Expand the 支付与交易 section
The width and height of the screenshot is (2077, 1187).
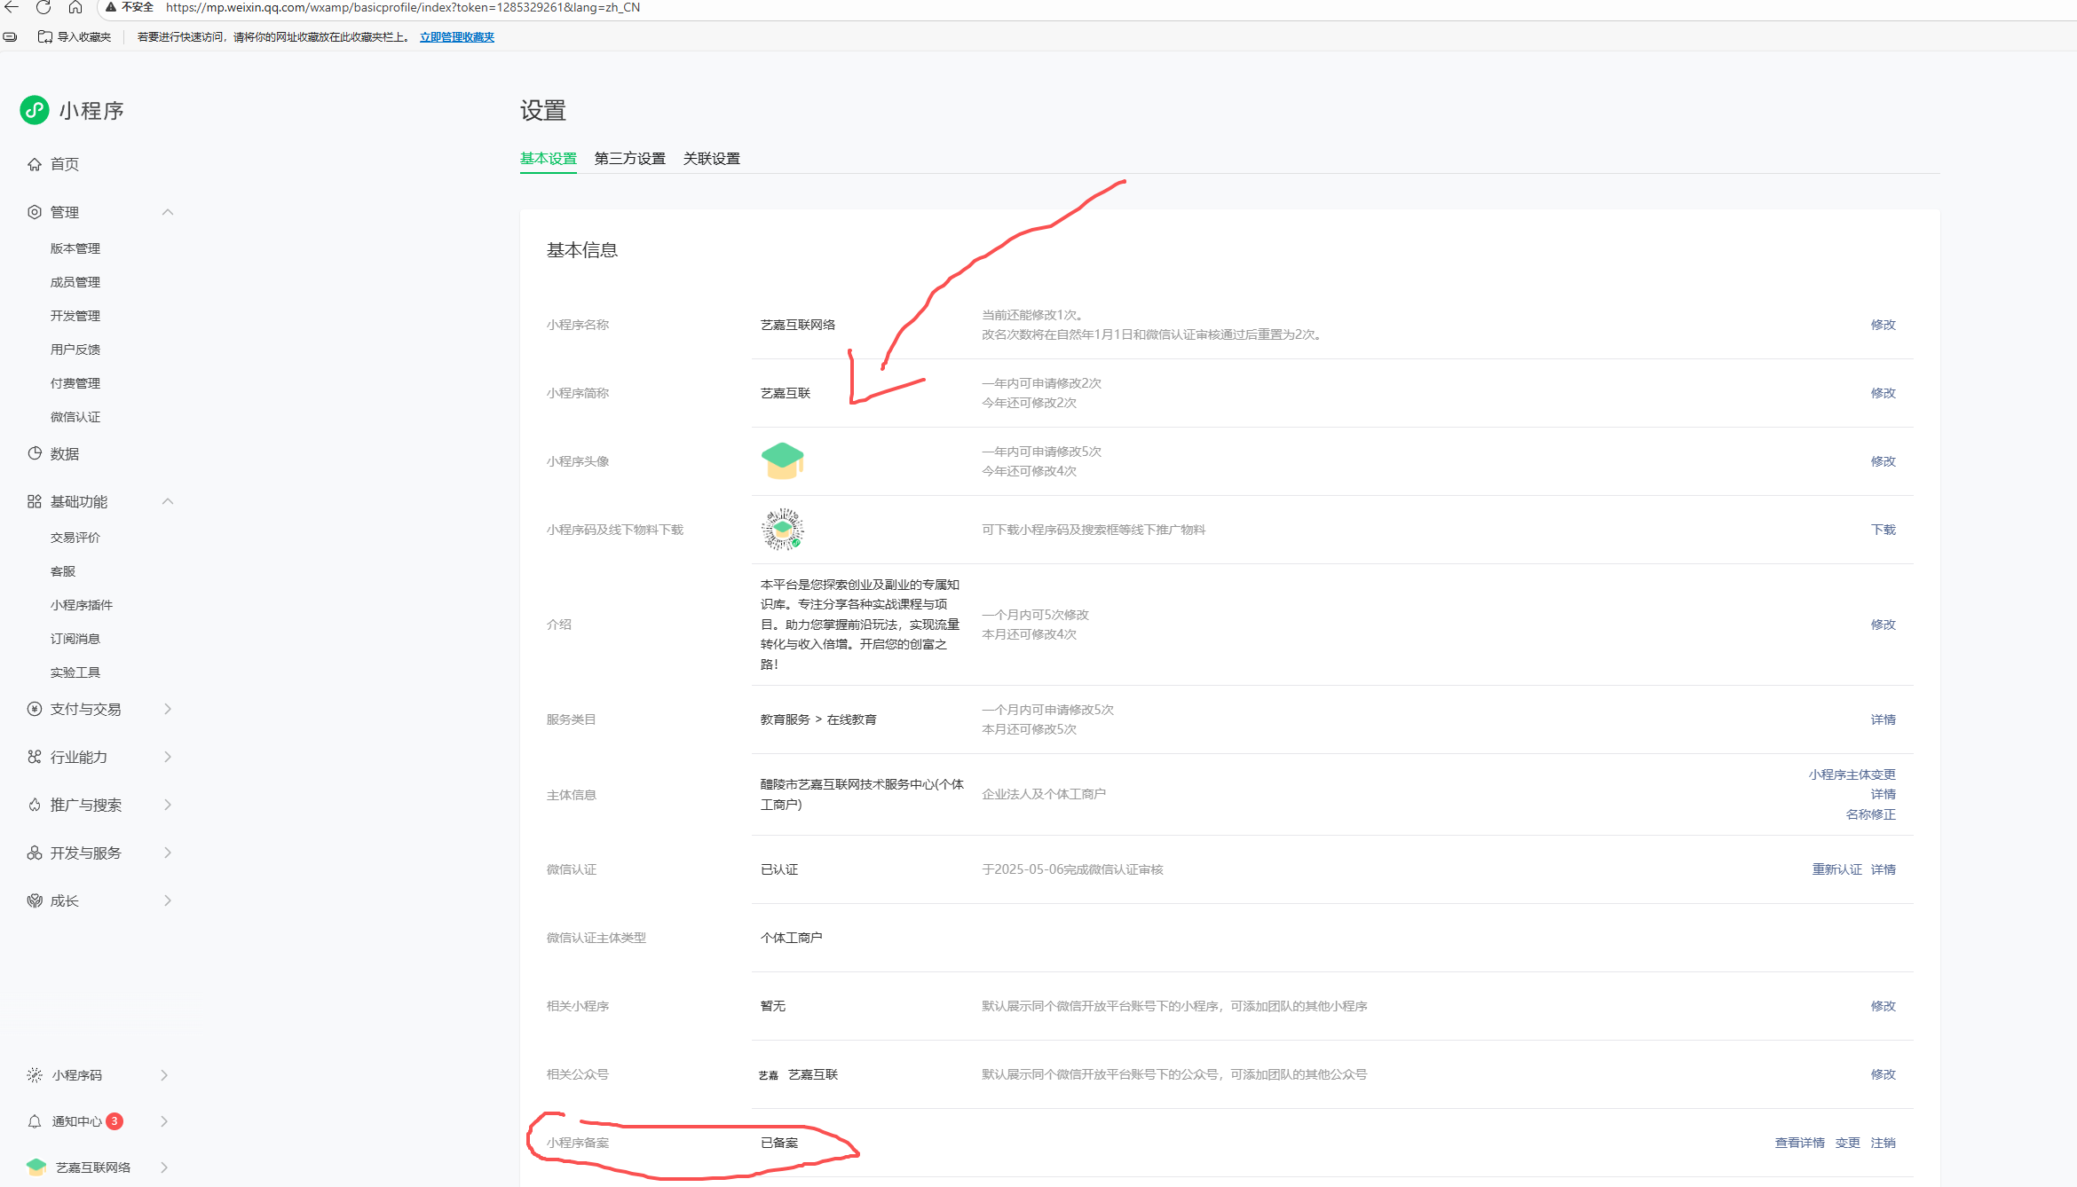[168, 709]
